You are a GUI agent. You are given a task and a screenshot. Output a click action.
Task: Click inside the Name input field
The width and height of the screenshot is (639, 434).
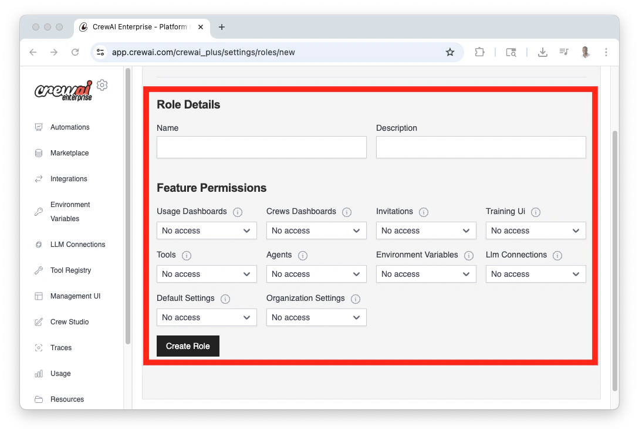coord(261,147)
